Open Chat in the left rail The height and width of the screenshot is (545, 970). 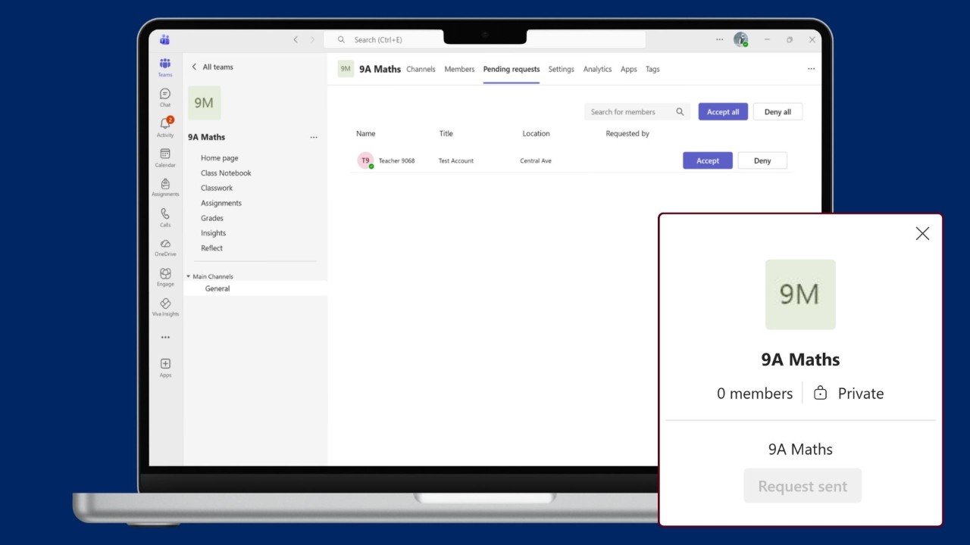click(x=164, y=97)
